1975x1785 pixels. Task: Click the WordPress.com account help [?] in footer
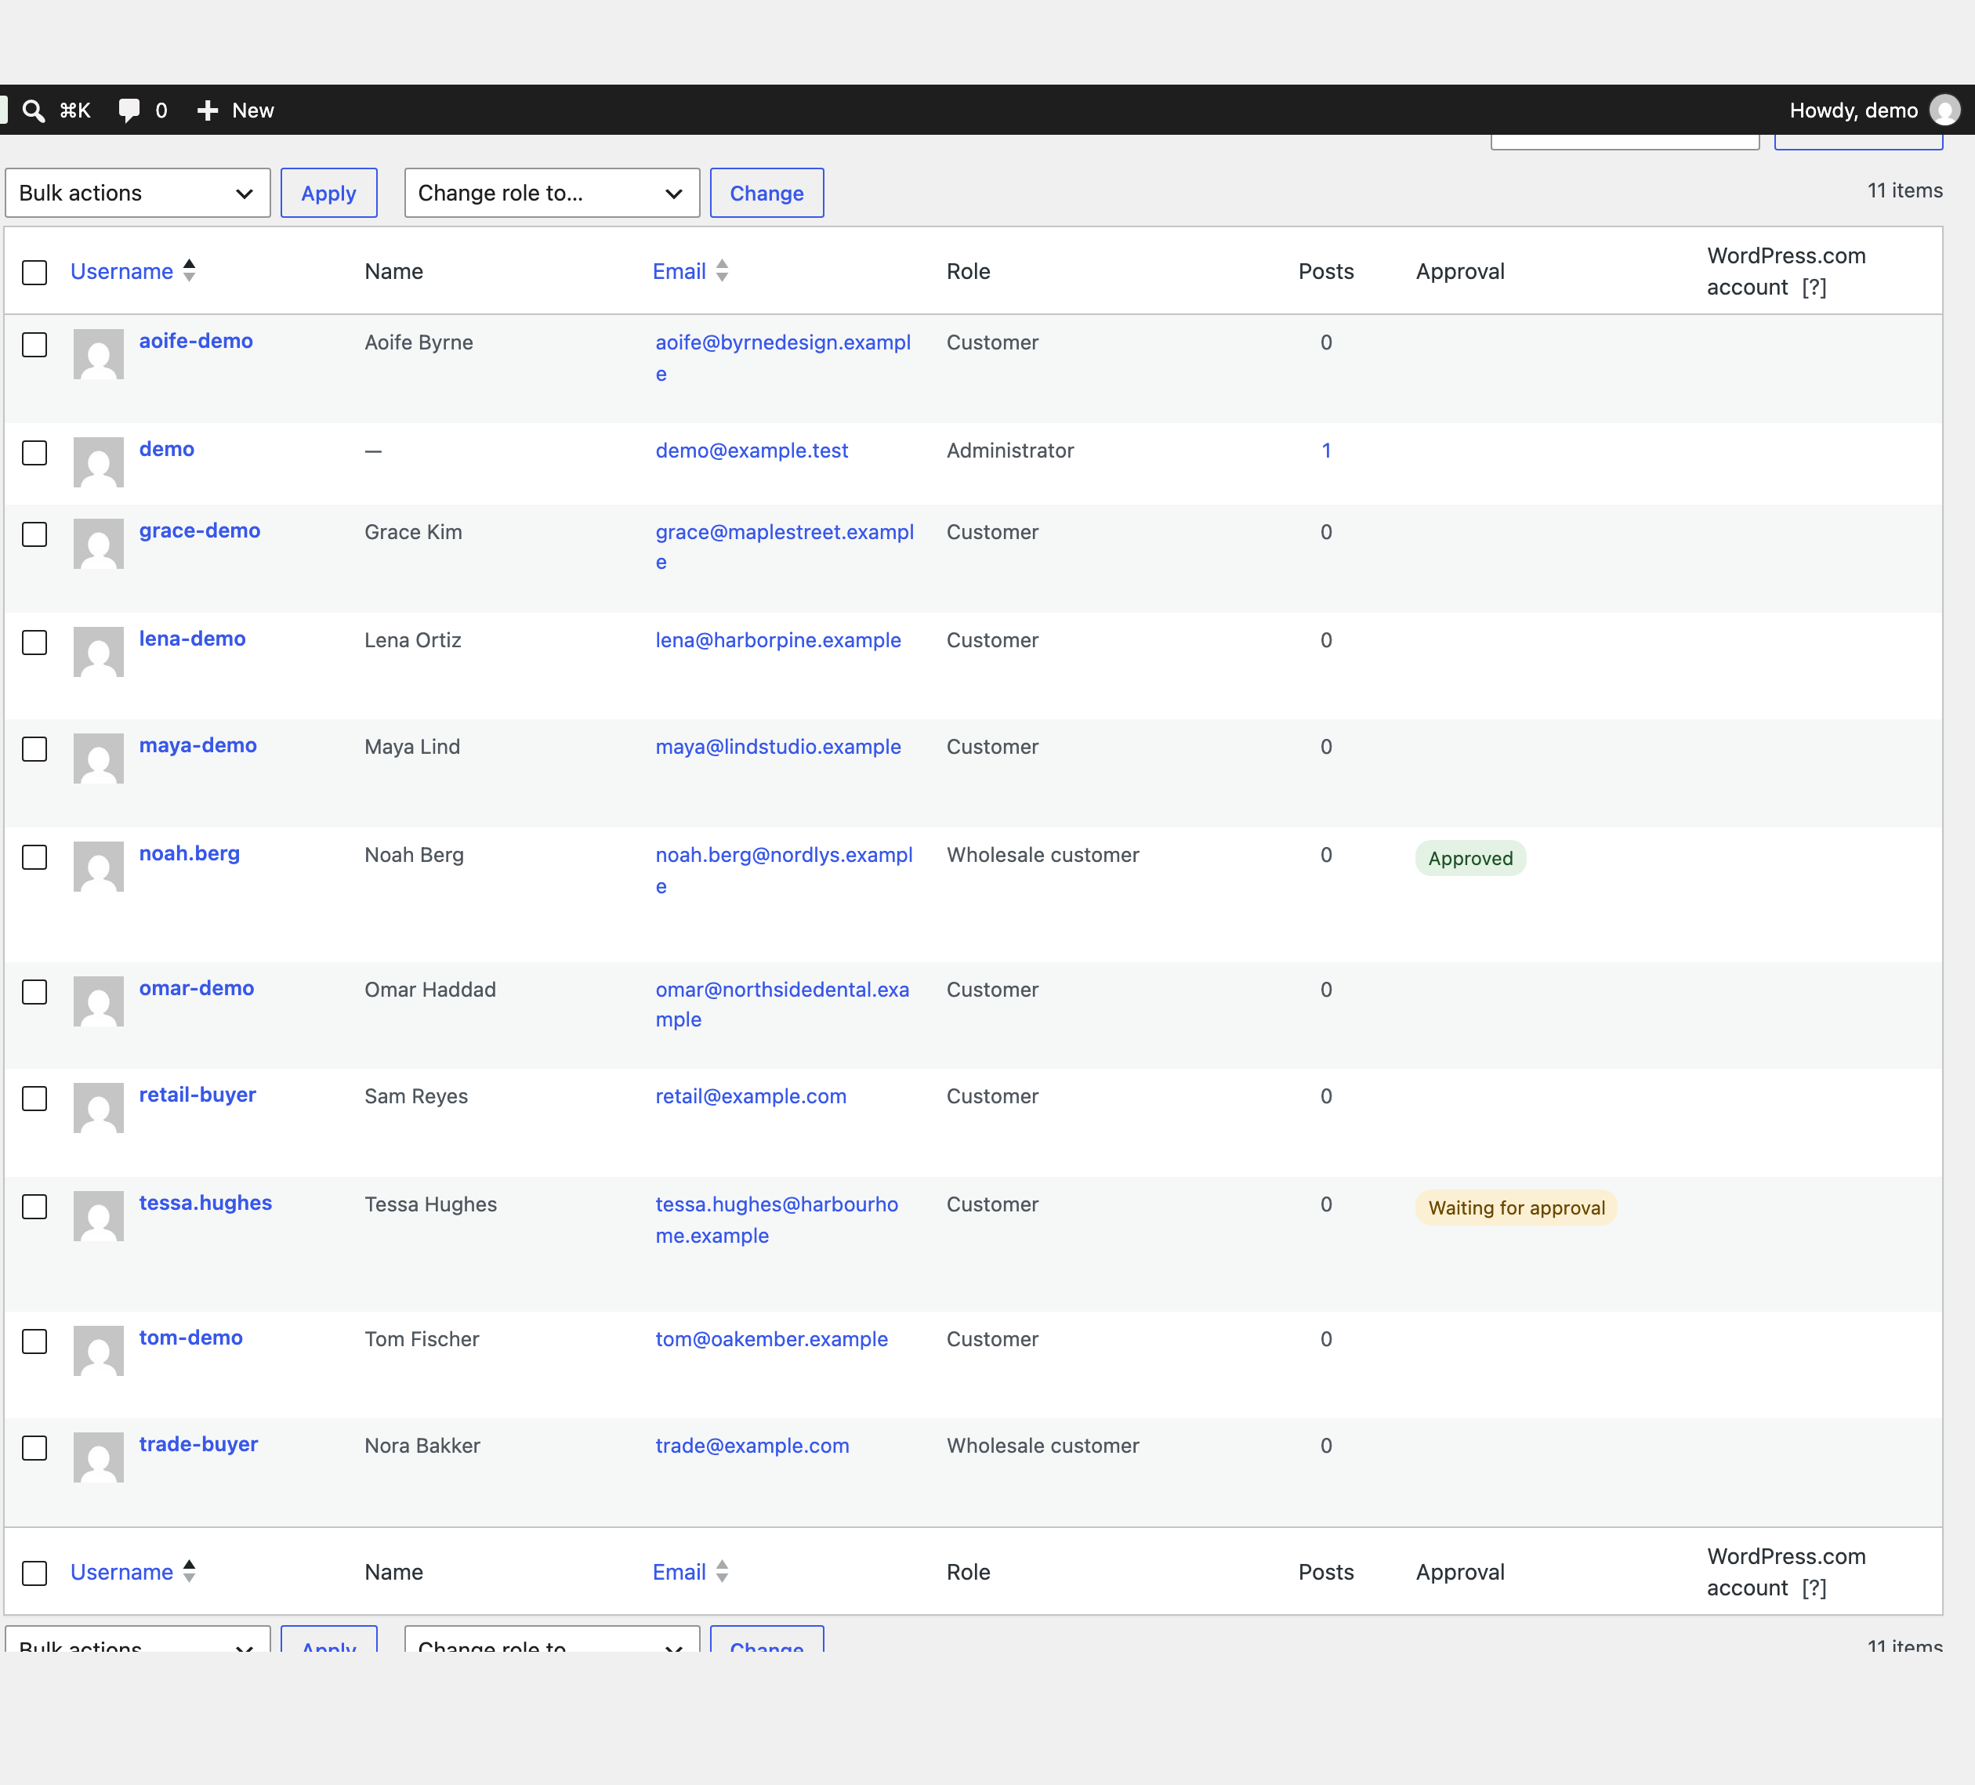(1814, 1587)
